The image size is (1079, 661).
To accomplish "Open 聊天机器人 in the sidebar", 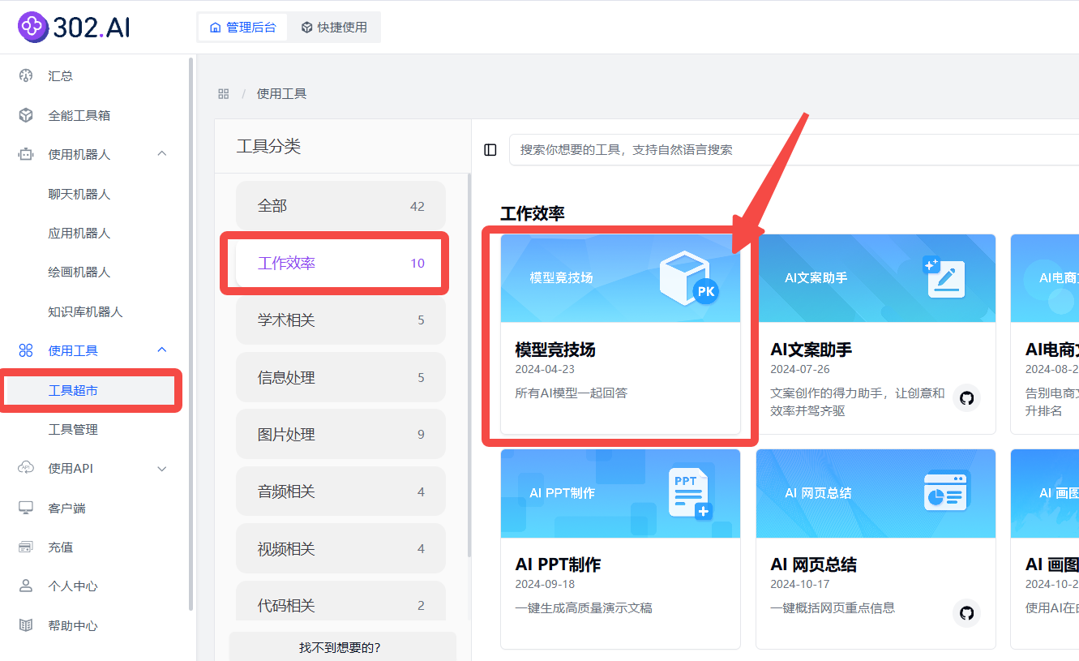I will [x=79, y=194].
